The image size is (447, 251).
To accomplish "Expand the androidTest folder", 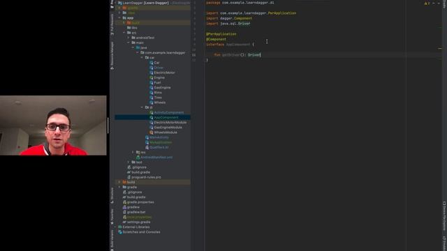I will point(129,38).
